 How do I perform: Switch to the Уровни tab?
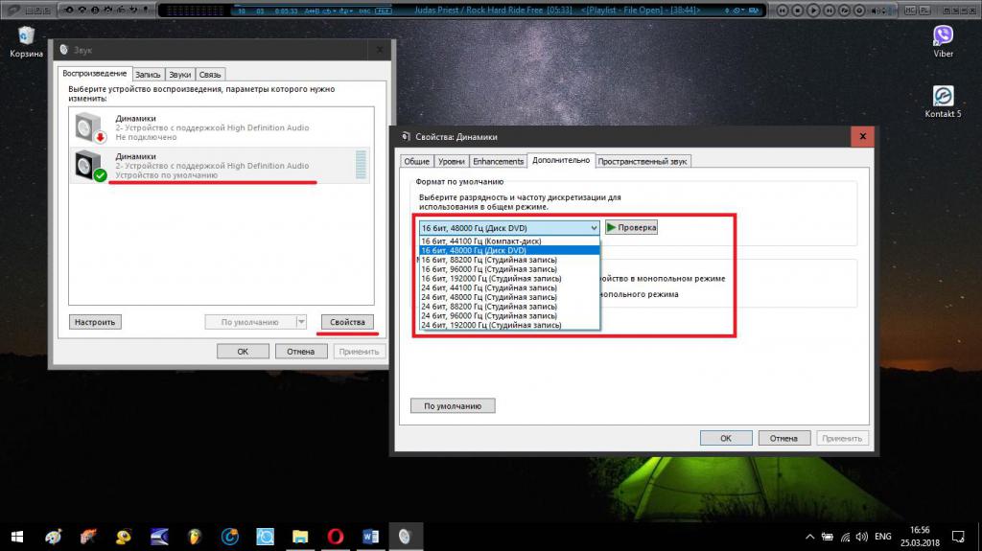click(x=453, y=161)
